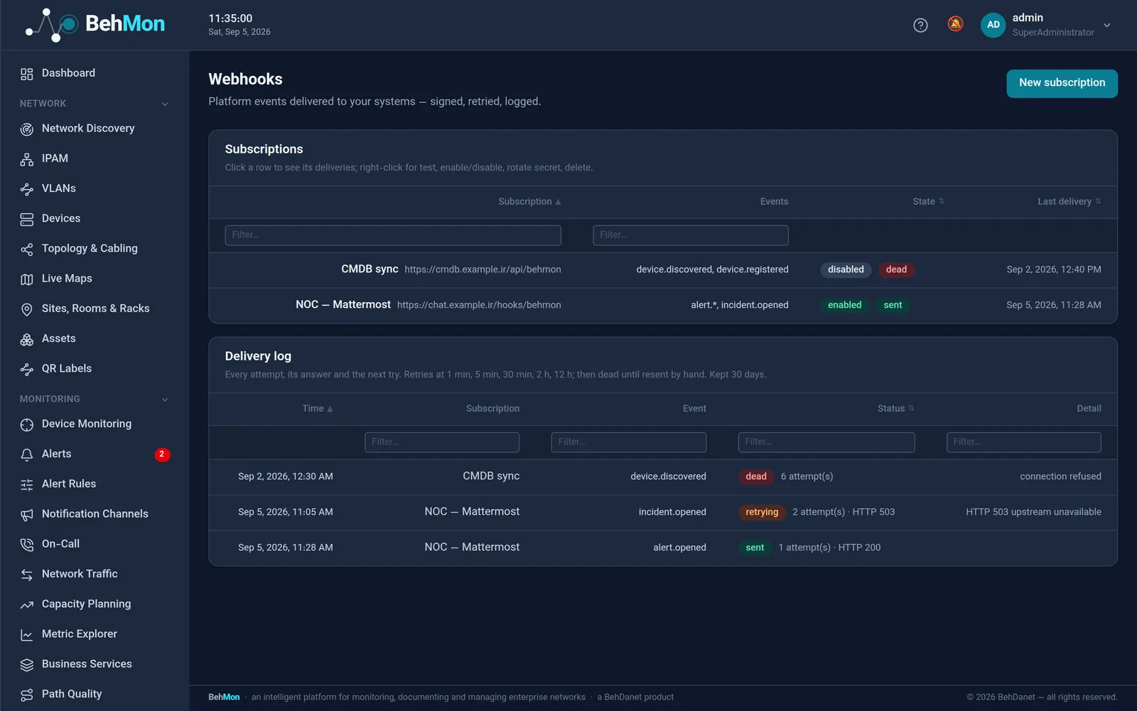Click the Alerts bell icon in sidebar

[27, 454]
